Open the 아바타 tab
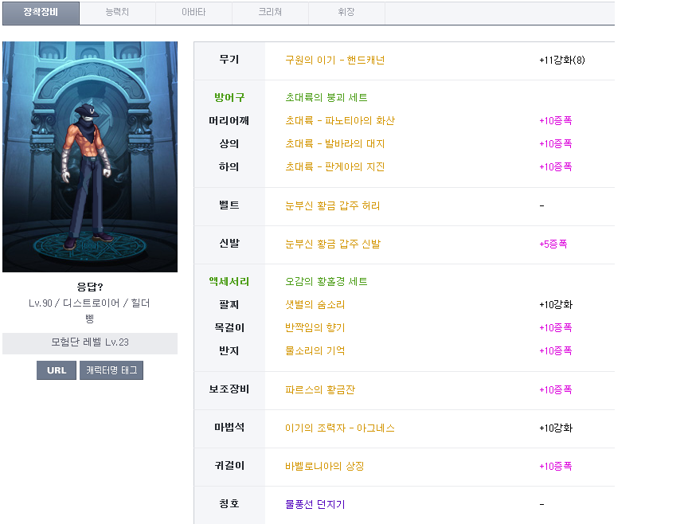Screen dimensions: 688x524 click(193, 13)
